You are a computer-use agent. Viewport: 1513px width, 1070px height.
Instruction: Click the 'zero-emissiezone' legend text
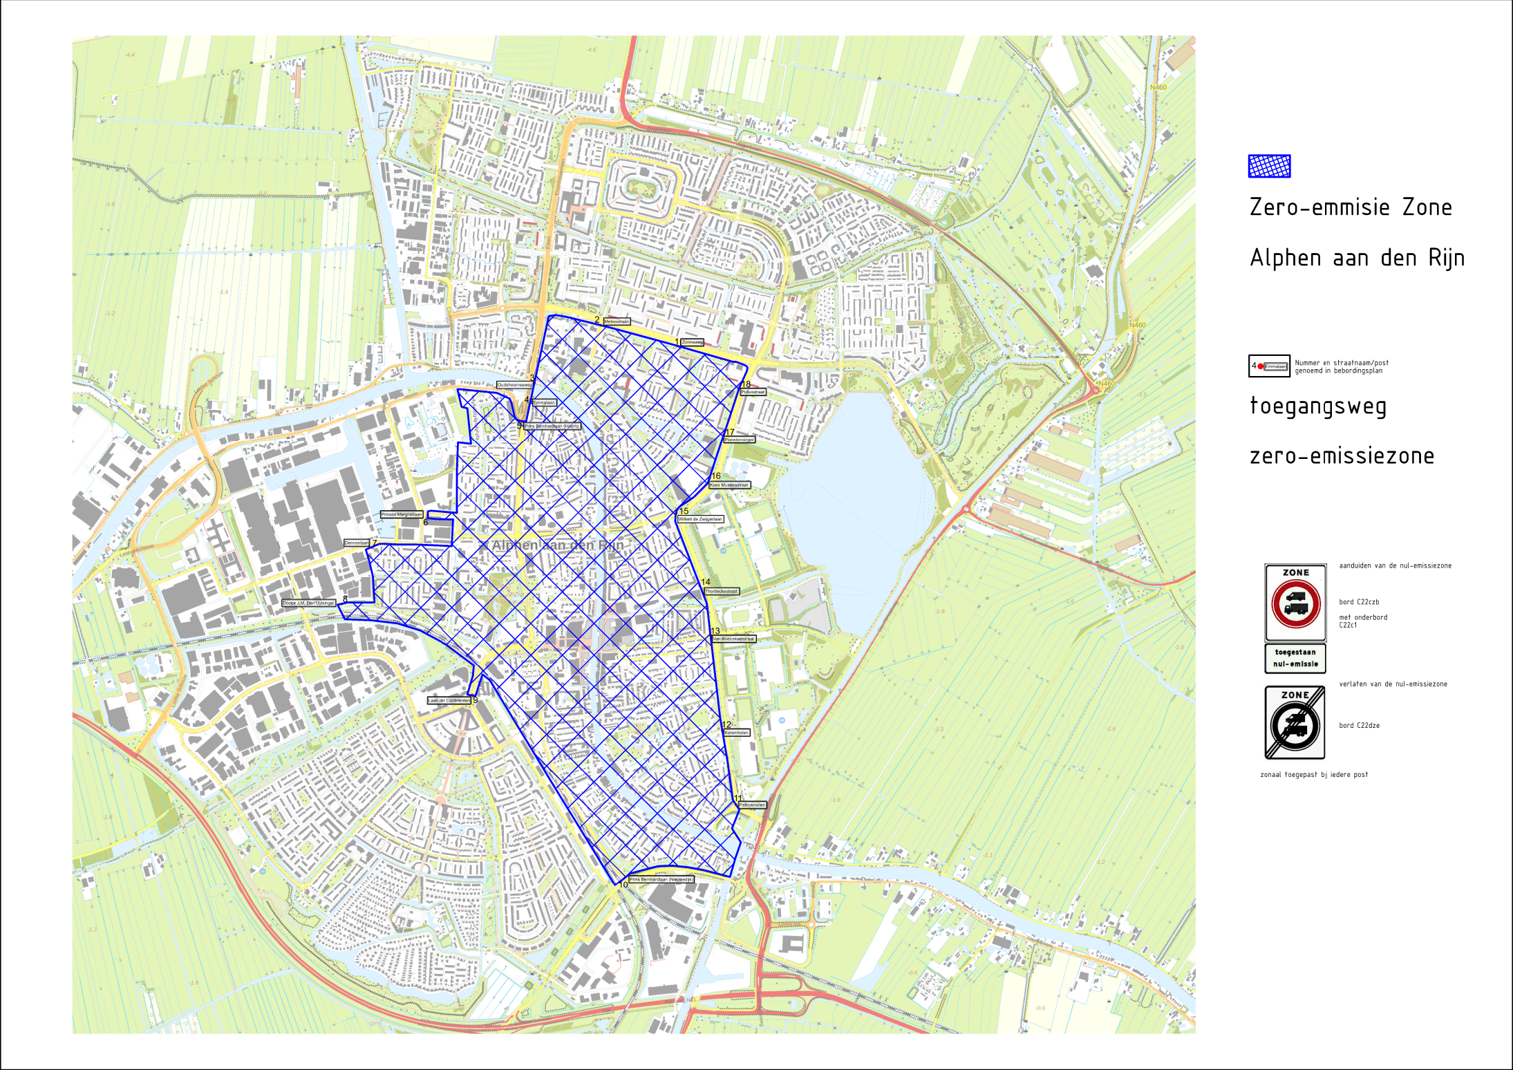tap(1342, 456)
